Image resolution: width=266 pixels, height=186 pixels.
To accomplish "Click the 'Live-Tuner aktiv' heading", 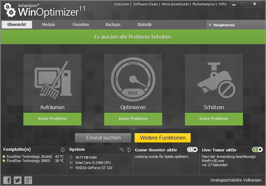I will click(219, 150).
